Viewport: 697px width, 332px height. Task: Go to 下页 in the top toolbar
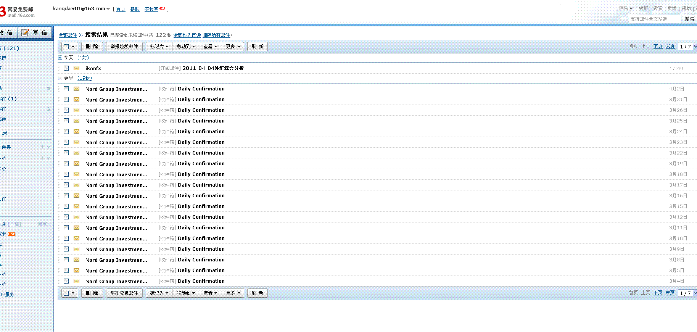658,47
